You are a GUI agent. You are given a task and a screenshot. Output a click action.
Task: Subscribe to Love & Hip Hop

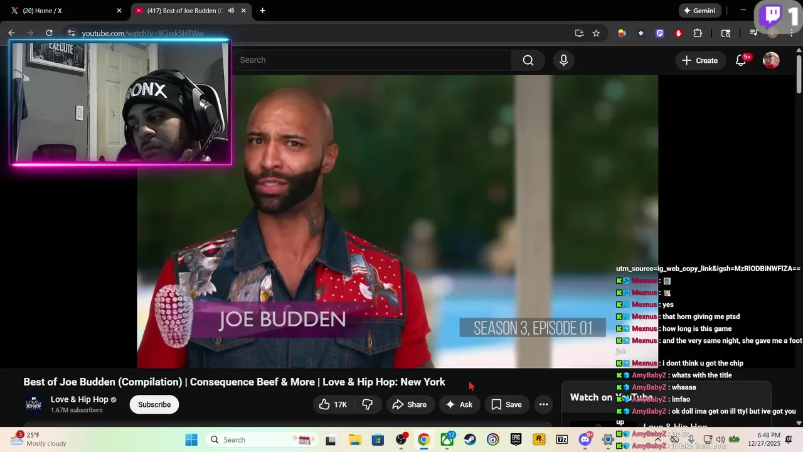coord(154,405)
